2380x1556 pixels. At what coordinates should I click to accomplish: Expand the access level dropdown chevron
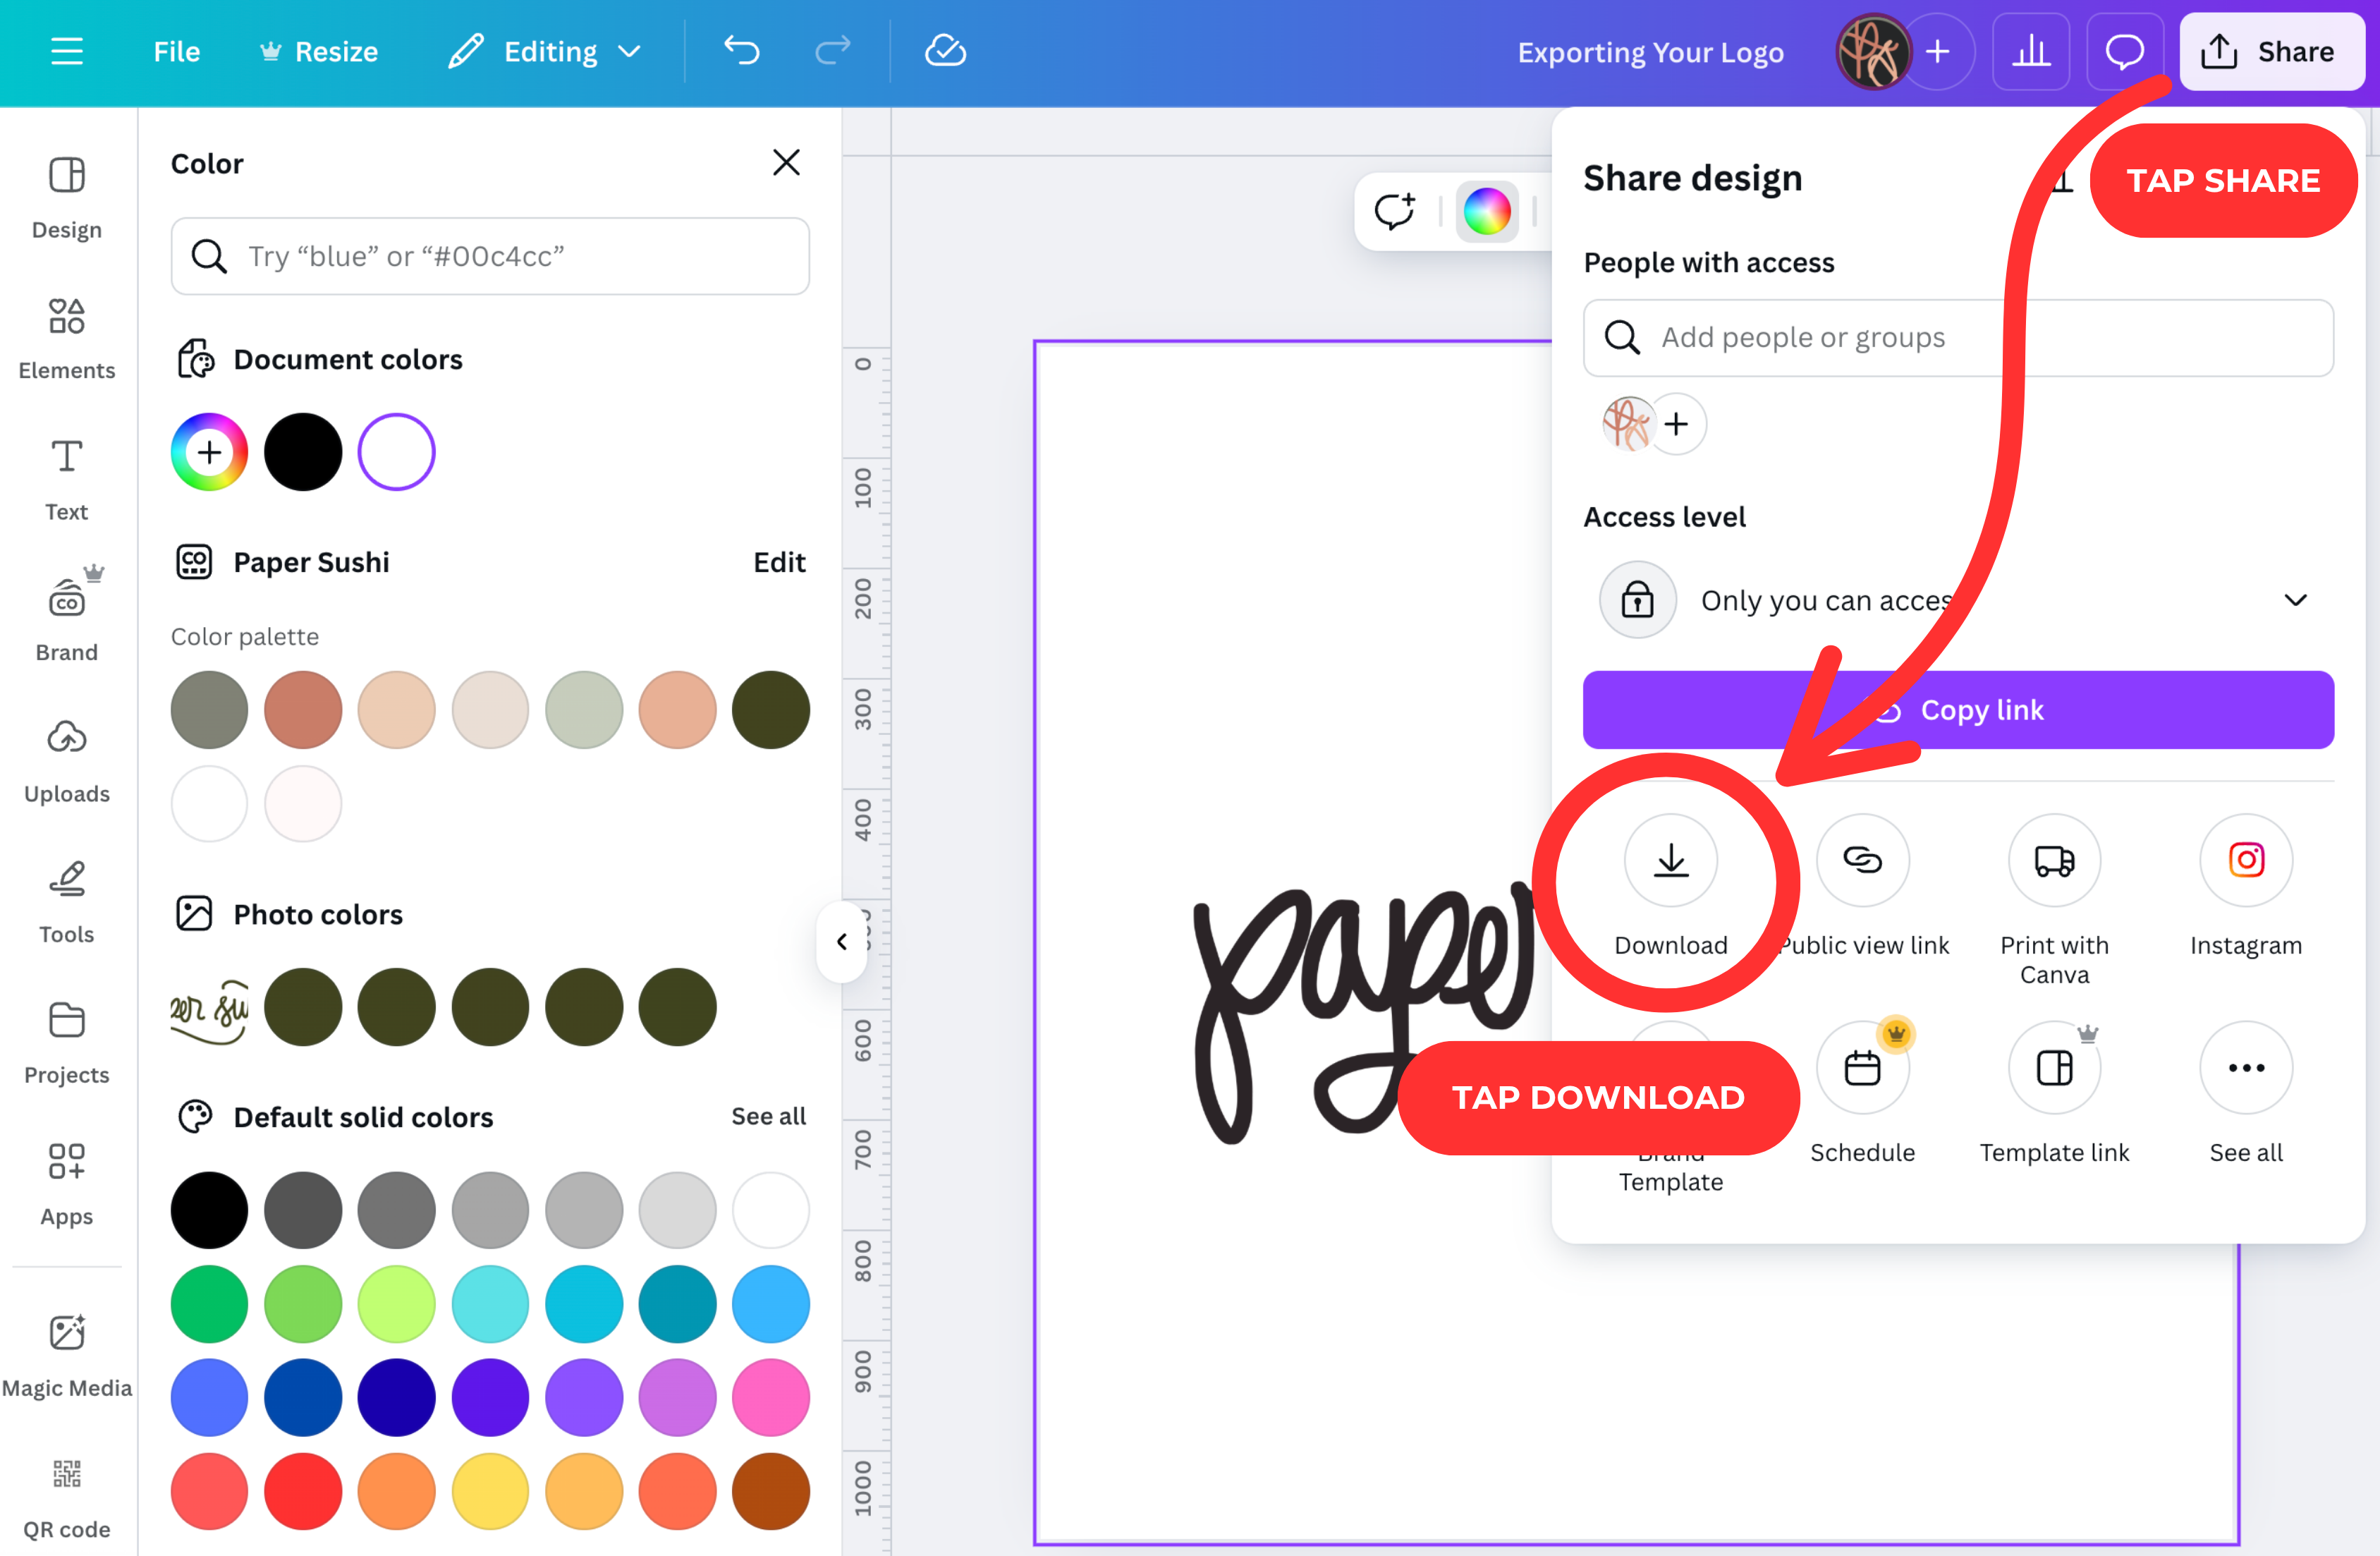(2295, 600)
